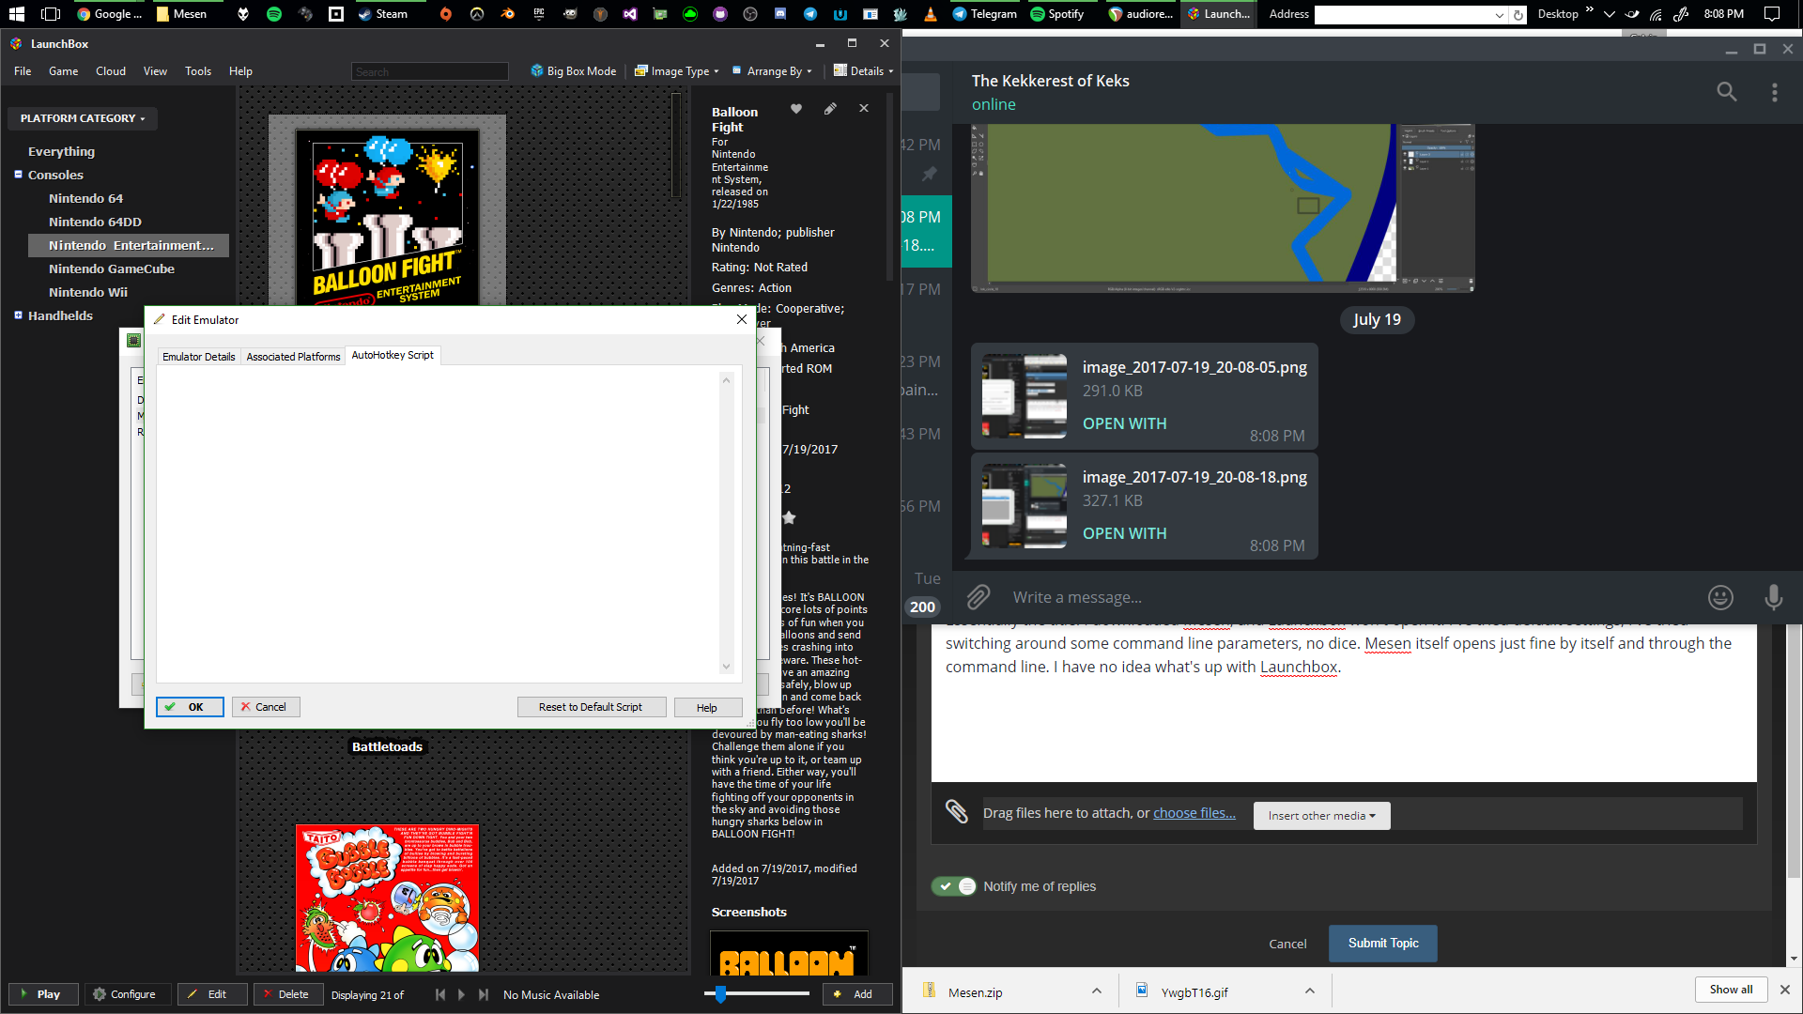Viewport: 1803px width, 1014px height.
Task: Click the choose files link
Action: tap(1194, 813)
